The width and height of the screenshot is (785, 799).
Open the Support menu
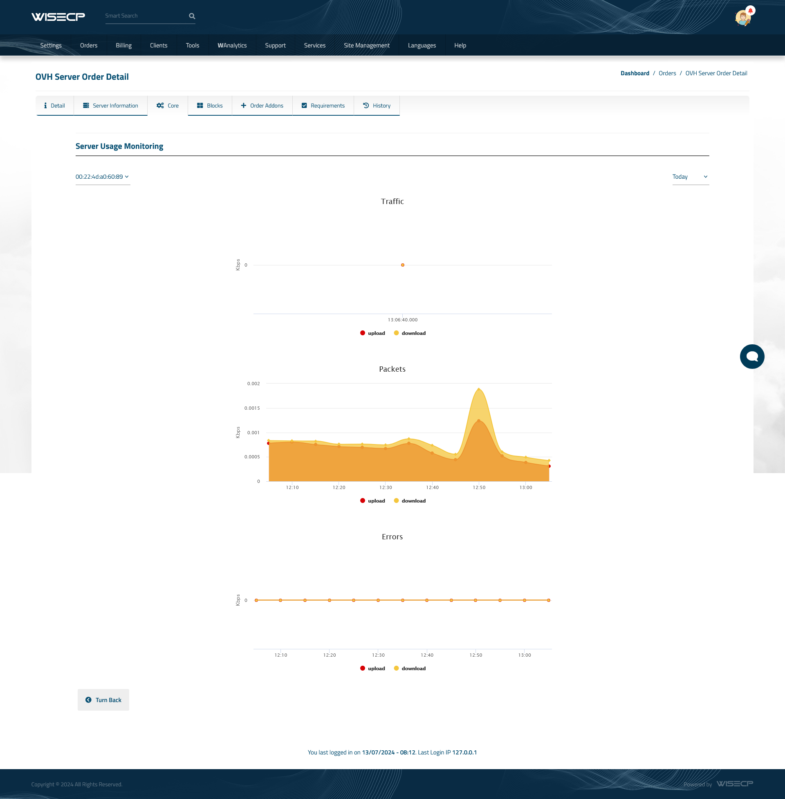pyautogui.click(x=276, y=45)
